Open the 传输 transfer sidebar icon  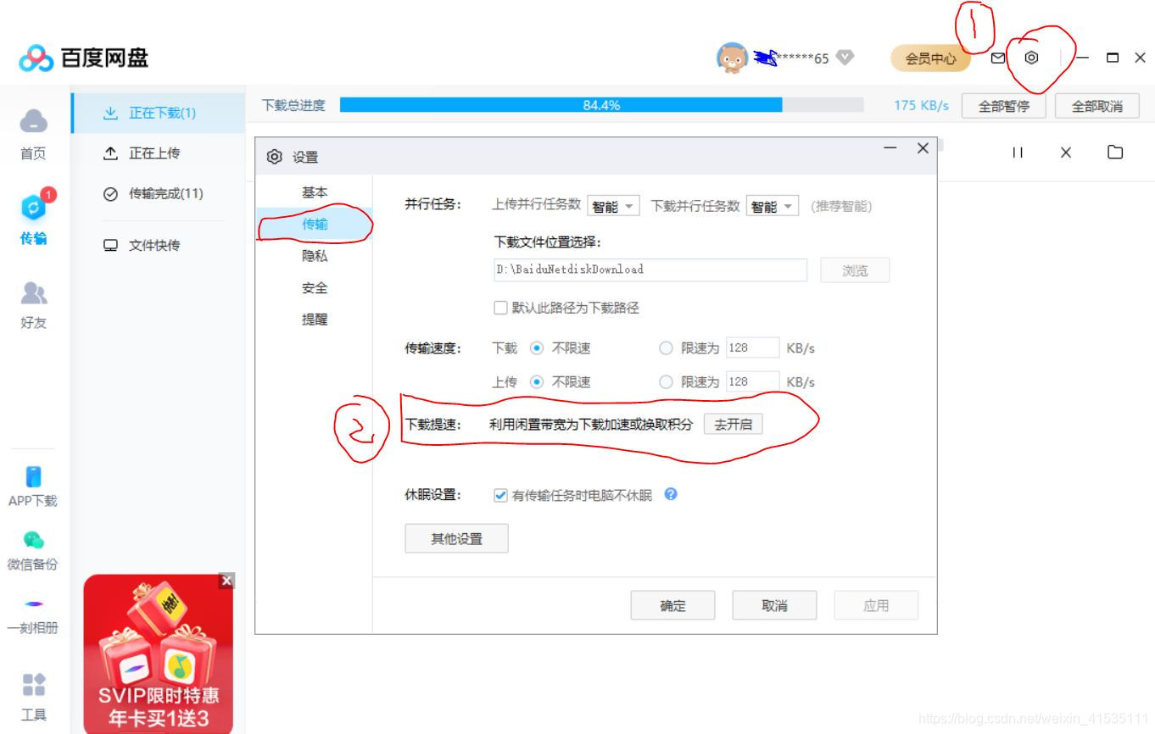coord(33,219)
